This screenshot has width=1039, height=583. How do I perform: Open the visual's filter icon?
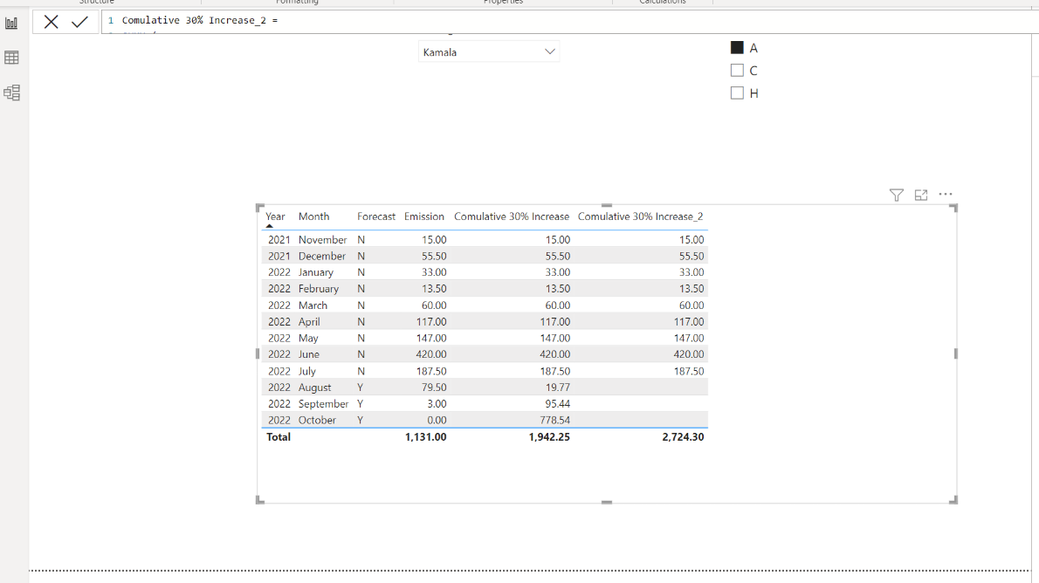point(897,195)
